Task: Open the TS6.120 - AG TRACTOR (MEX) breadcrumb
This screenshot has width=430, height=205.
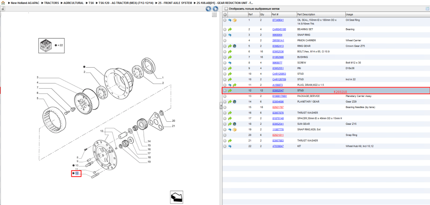Action: (126, 3)
